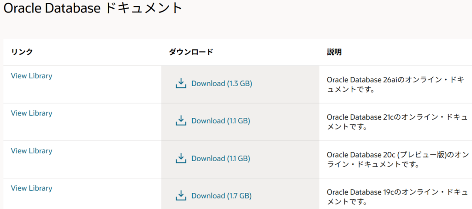472x209 pixels.
Task: Click the Download (1.7 GB) text link
Action: 222,196
